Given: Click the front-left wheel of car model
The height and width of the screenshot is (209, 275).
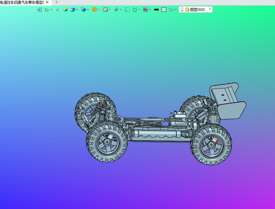Looking at the screenshot, I should tap(107, 142).
